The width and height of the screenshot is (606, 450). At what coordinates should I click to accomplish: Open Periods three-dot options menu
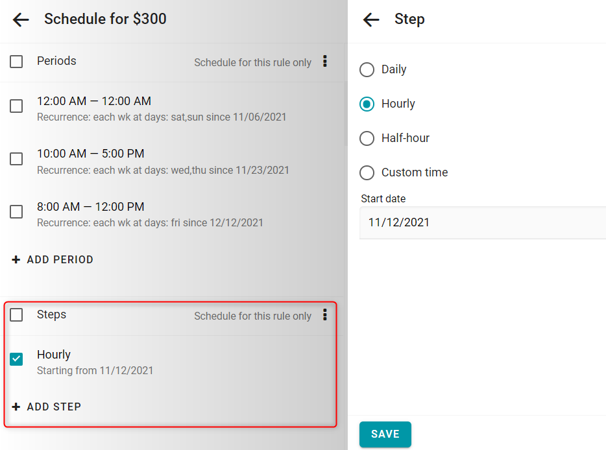(325, 61)
